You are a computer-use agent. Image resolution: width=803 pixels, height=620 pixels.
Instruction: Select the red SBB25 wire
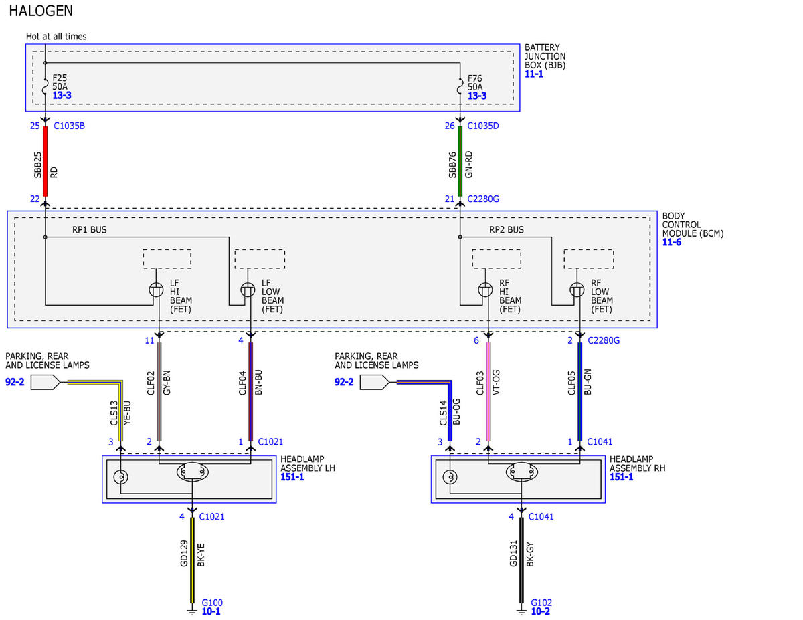click(x=46, y=161)
